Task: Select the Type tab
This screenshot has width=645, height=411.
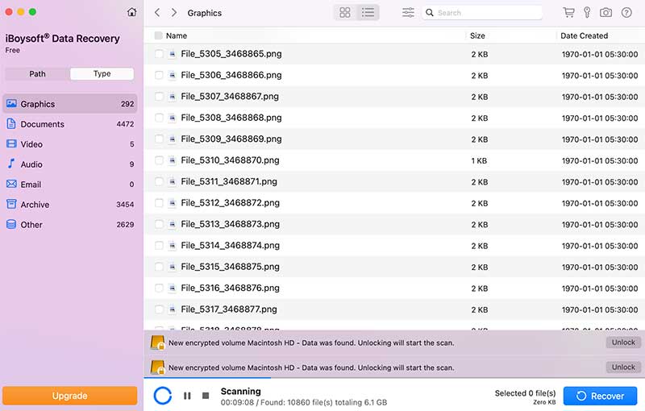Action: click(x=102, y=73)
